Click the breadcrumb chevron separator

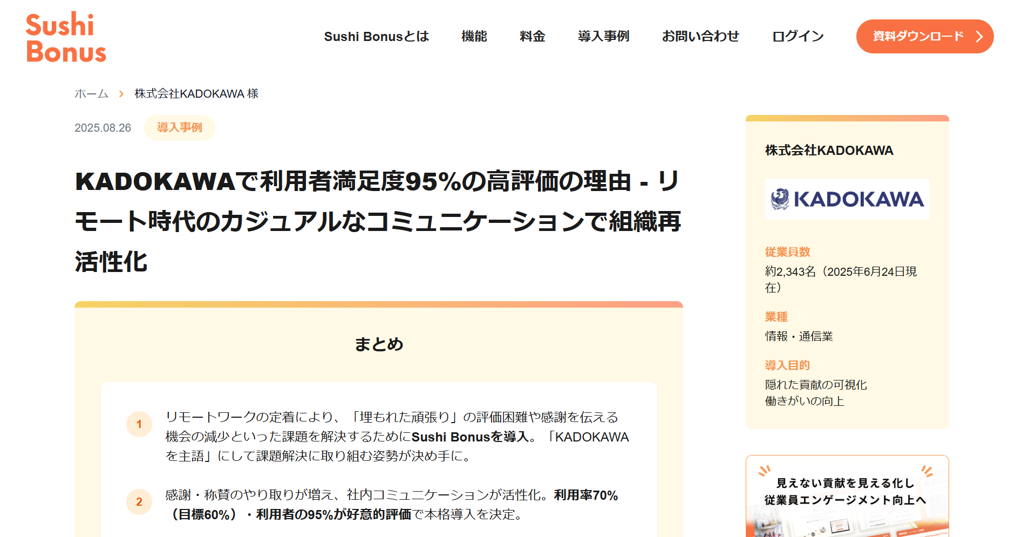coord(121,94)
